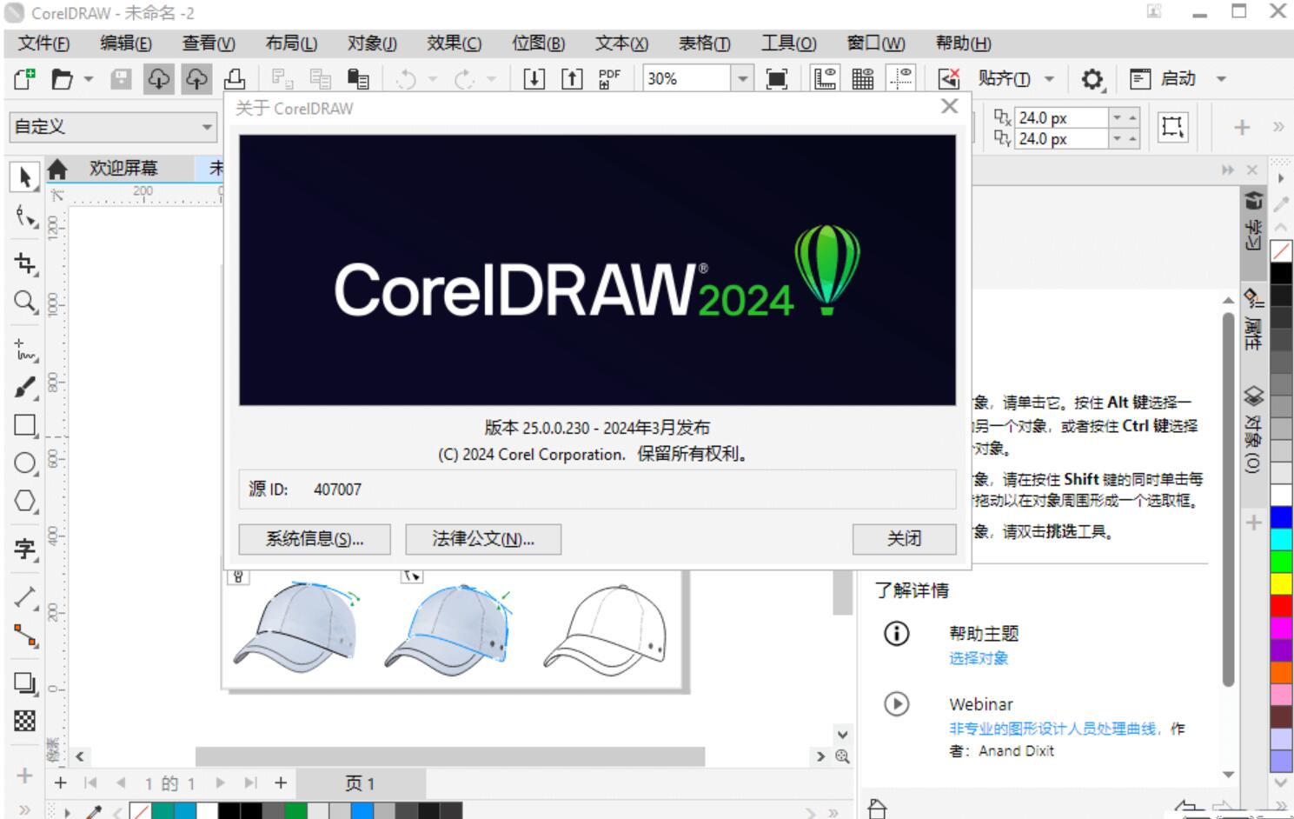Expand toolbox with bottom plus button
Viewport: 1294px width, 819px height.
pyautogui.click(x=24, y=776)
